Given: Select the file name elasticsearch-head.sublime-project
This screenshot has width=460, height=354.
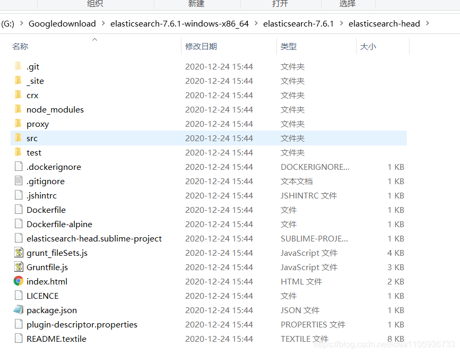Looking at the screenshot, I should coord(94,239).
